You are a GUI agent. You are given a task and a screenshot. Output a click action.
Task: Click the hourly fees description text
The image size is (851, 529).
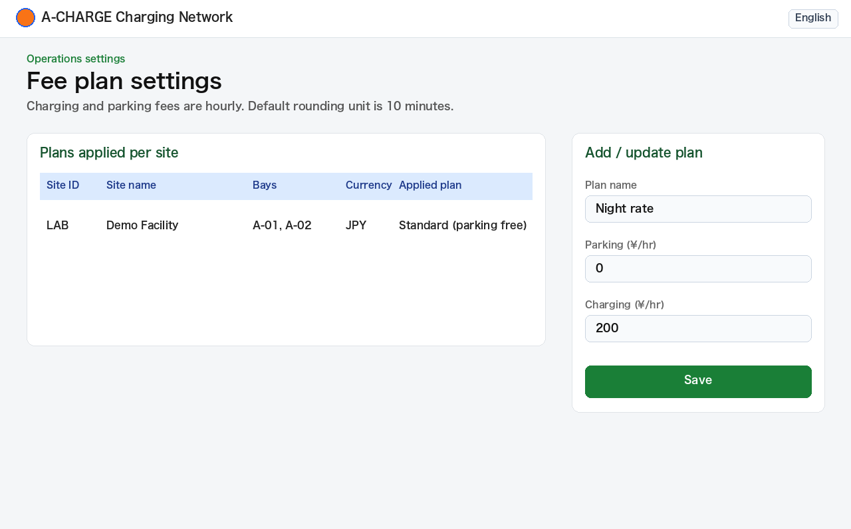pos(240,106)
